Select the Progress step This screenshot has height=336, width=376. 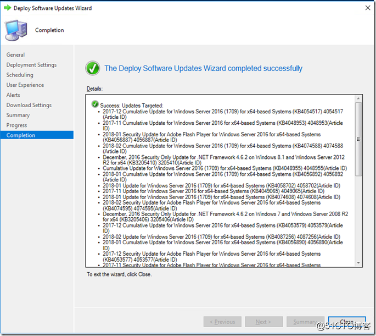click(x=16, y=125)
